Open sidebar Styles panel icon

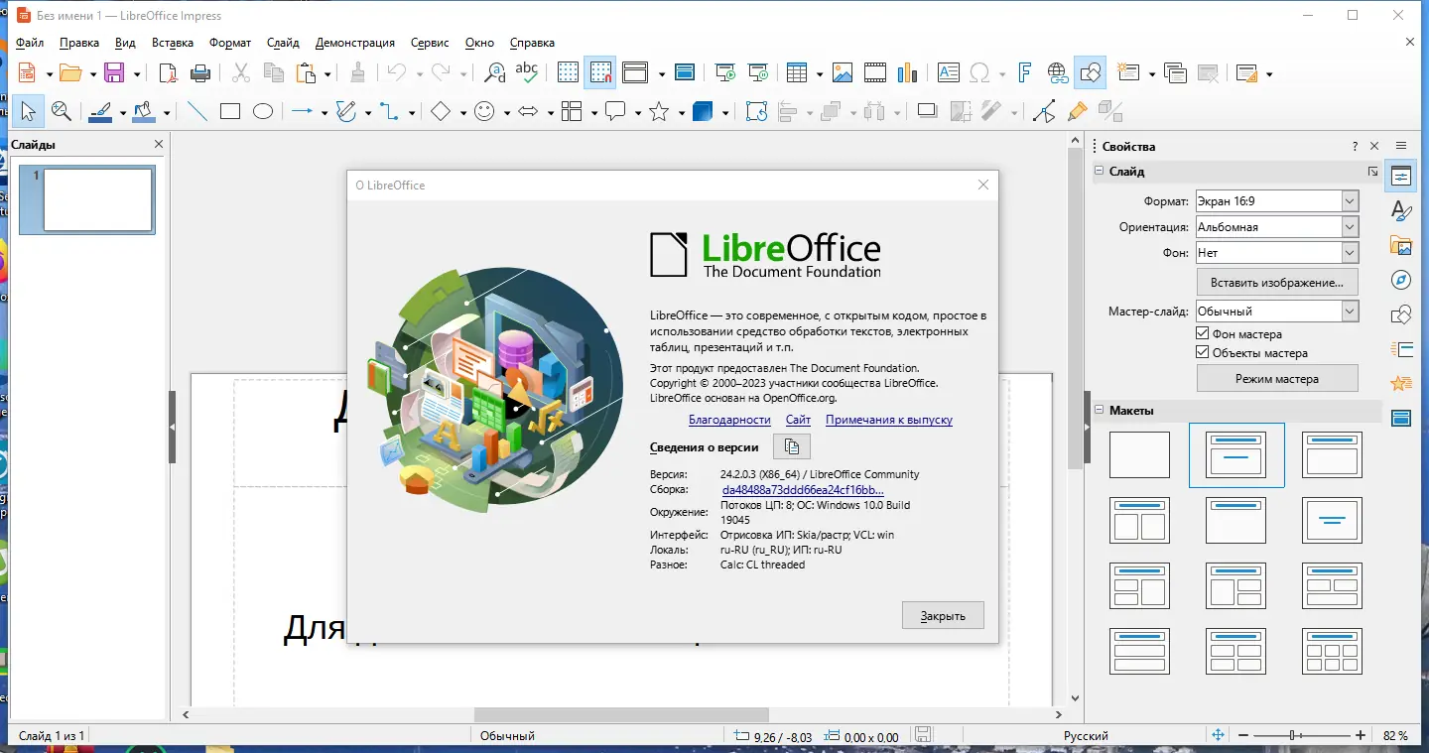click(x=1401, y=210)
